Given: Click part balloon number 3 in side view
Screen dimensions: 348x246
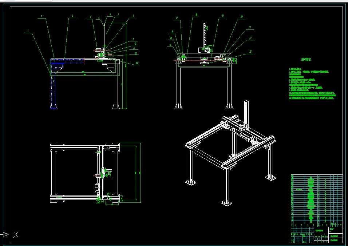Looking at the screenshot, I should (72, 16).
